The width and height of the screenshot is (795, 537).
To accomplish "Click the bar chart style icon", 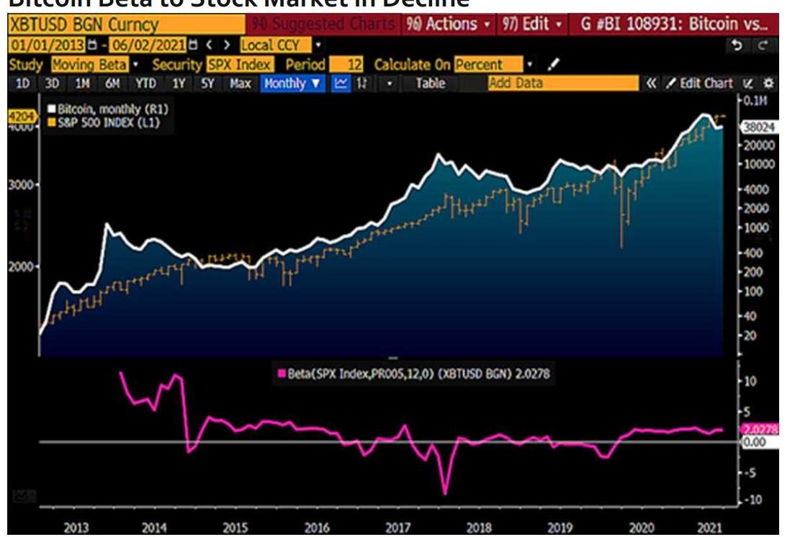I will tap(362, 84).
